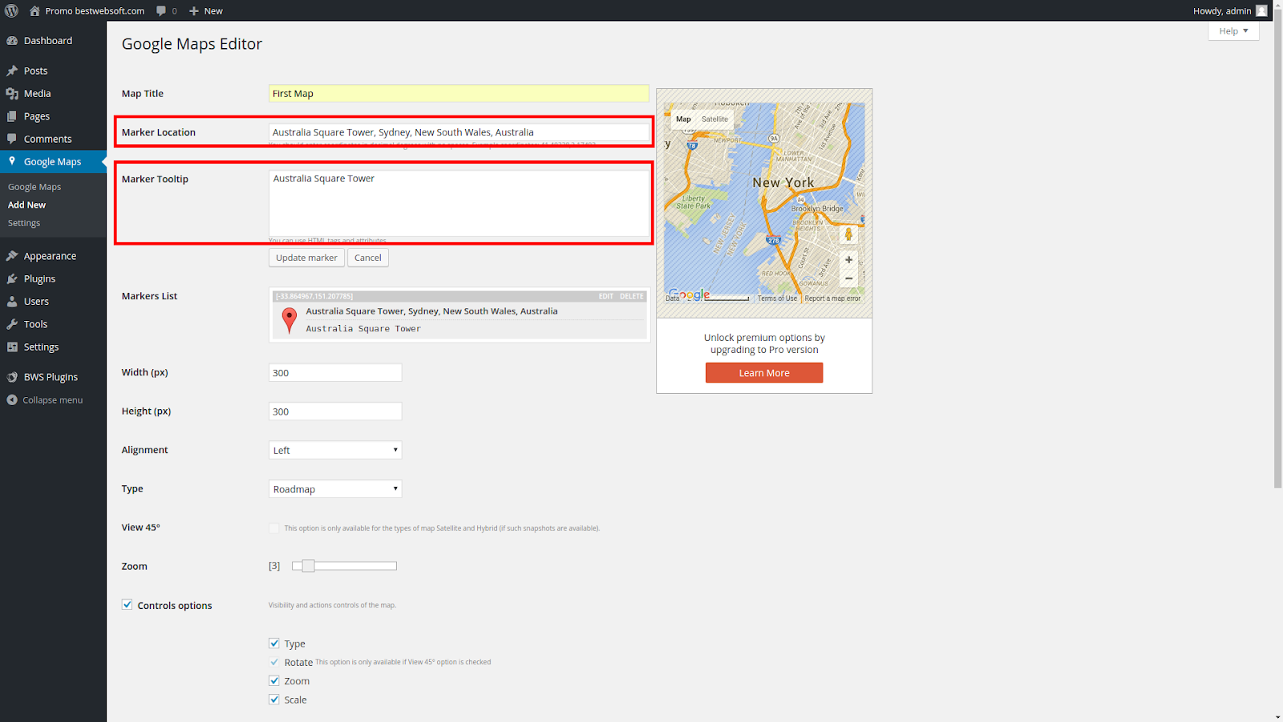Click the home icon beside Promo bestwebsoft.com
Viewport: 1283px width, 722px height.
click(34, 10)
